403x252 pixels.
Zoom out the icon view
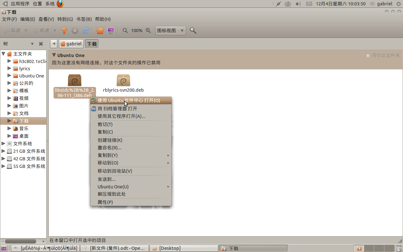125,31
